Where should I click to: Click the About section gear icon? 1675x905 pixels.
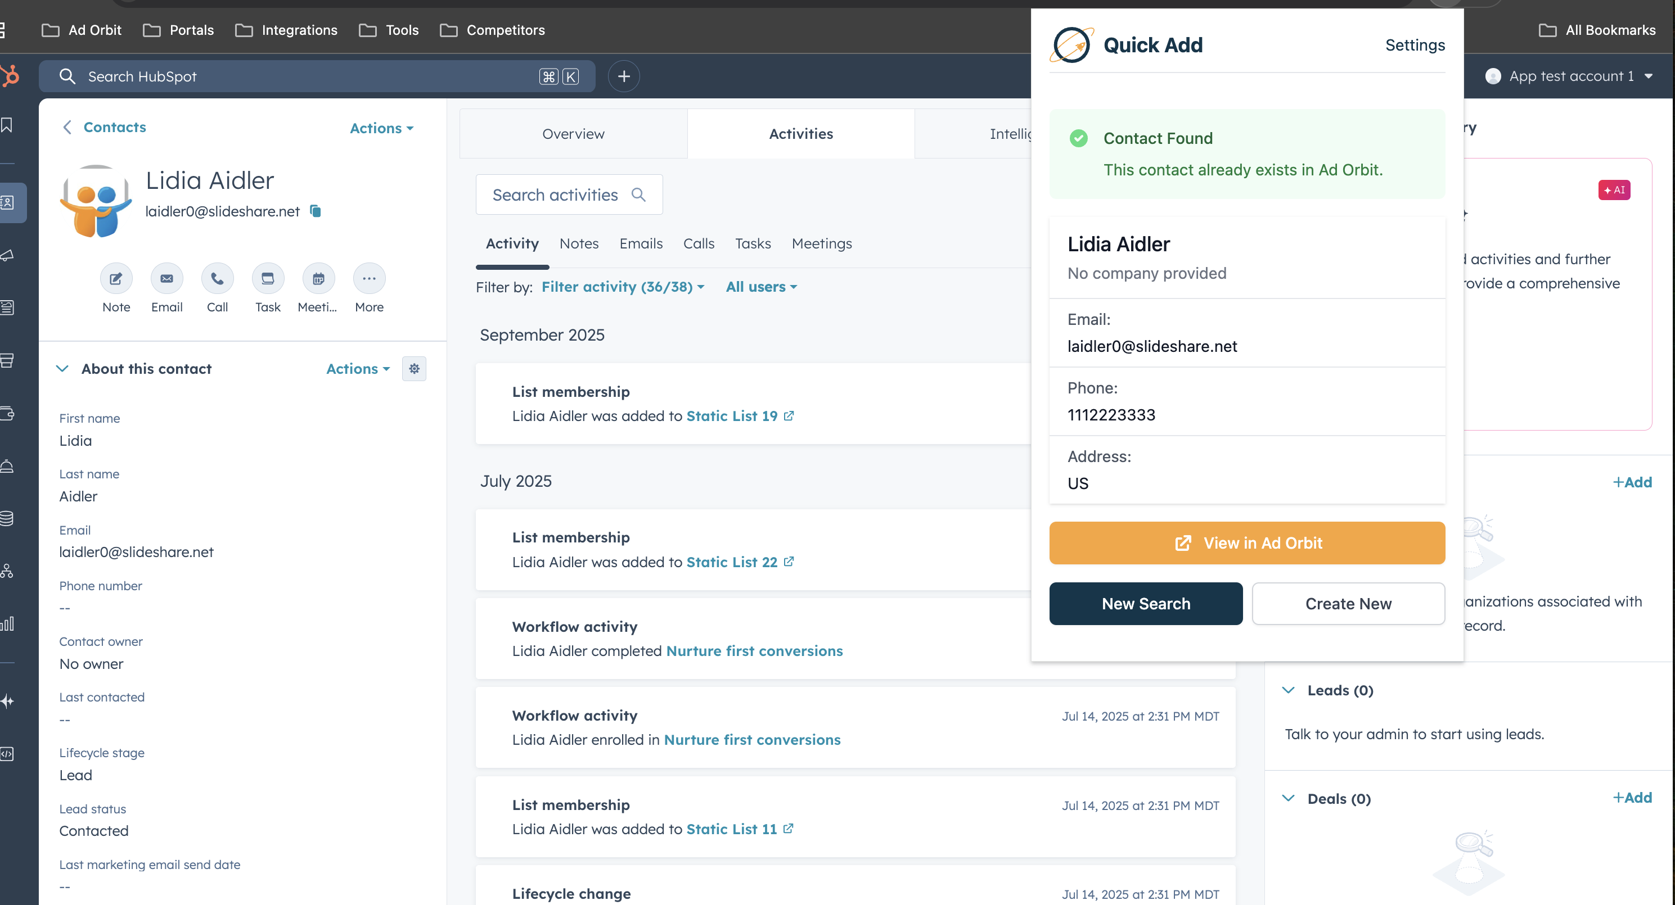tap(414, 369)
